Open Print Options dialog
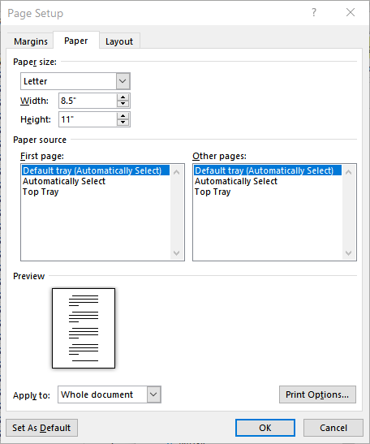Viewport: 370px width, 444px height. click(317, 394)
